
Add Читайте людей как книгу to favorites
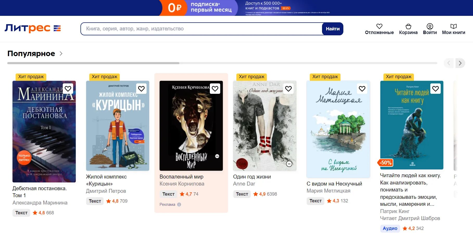coord(436,89)
